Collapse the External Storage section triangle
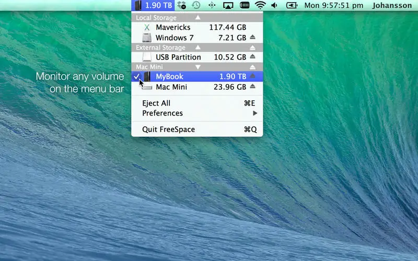Screen dimensions: 418x261 point(198,48)
